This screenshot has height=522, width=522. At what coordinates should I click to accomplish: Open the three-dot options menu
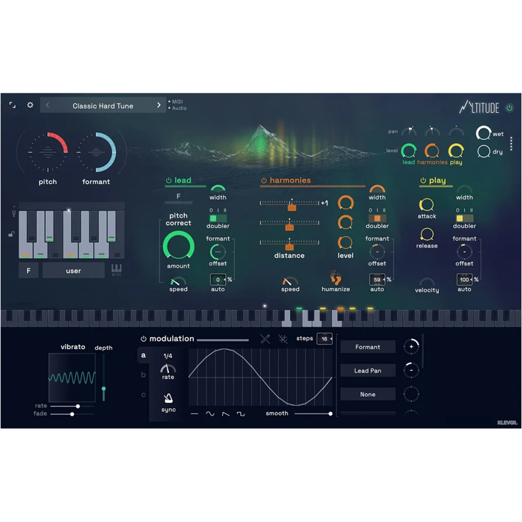(511, 144)
